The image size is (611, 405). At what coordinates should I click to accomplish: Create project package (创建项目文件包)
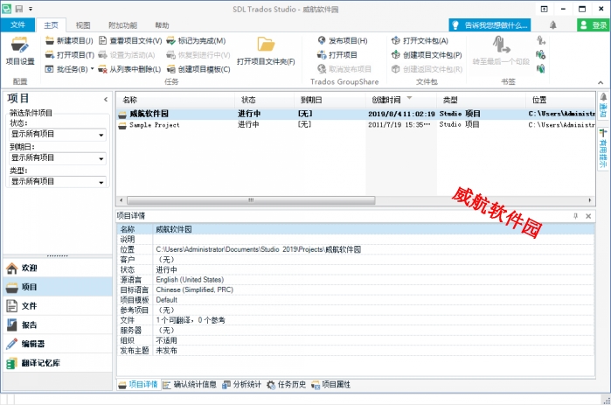(427, 55)
